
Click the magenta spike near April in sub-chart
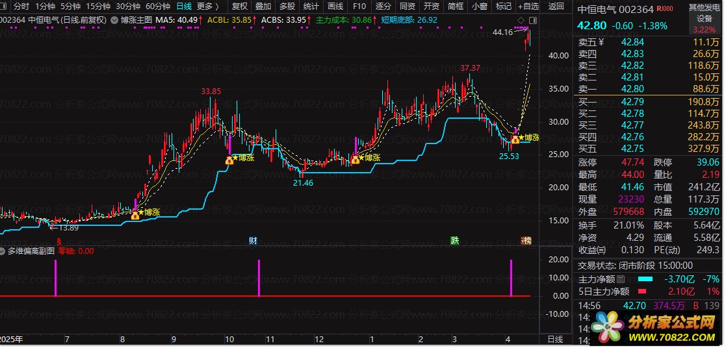[x=511, y=278]
